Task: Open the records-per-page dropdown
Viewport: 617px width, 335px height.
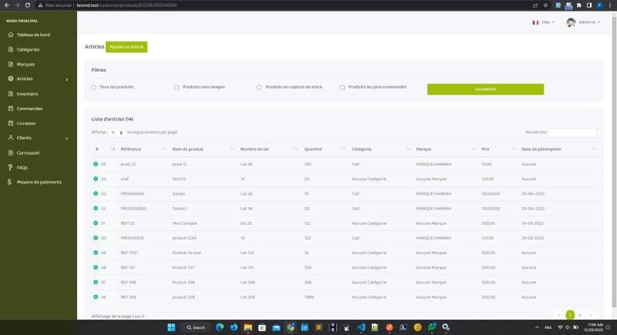Action: (116, 132)
